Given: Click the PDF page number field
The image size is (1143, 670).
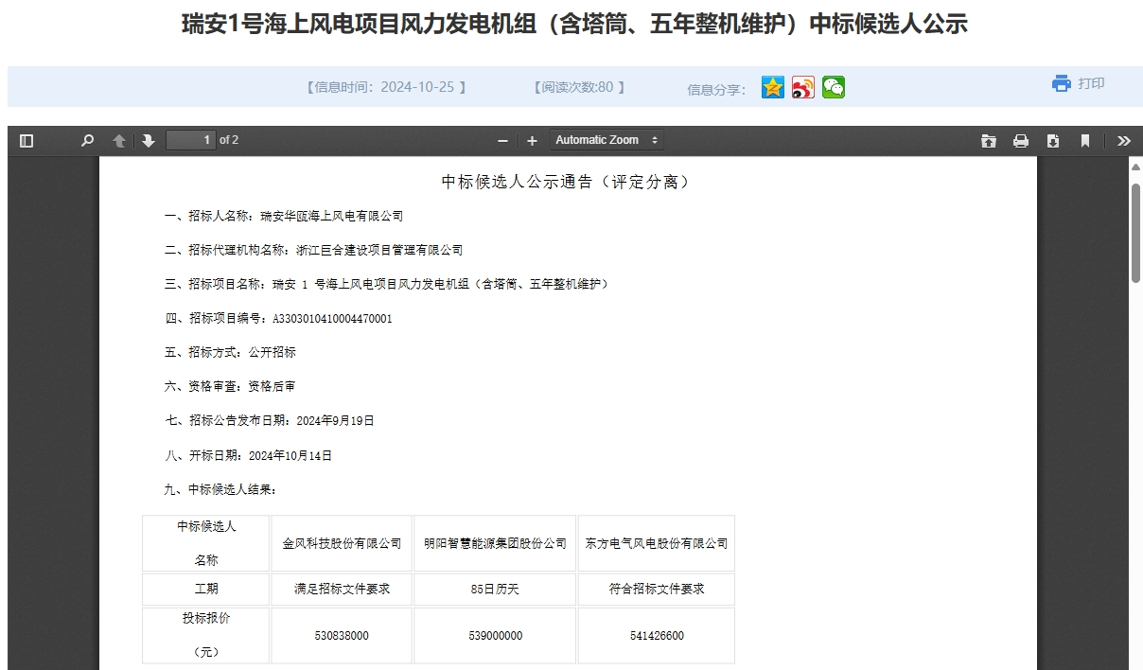Looking at the screenshot, I should pos(191,140).
